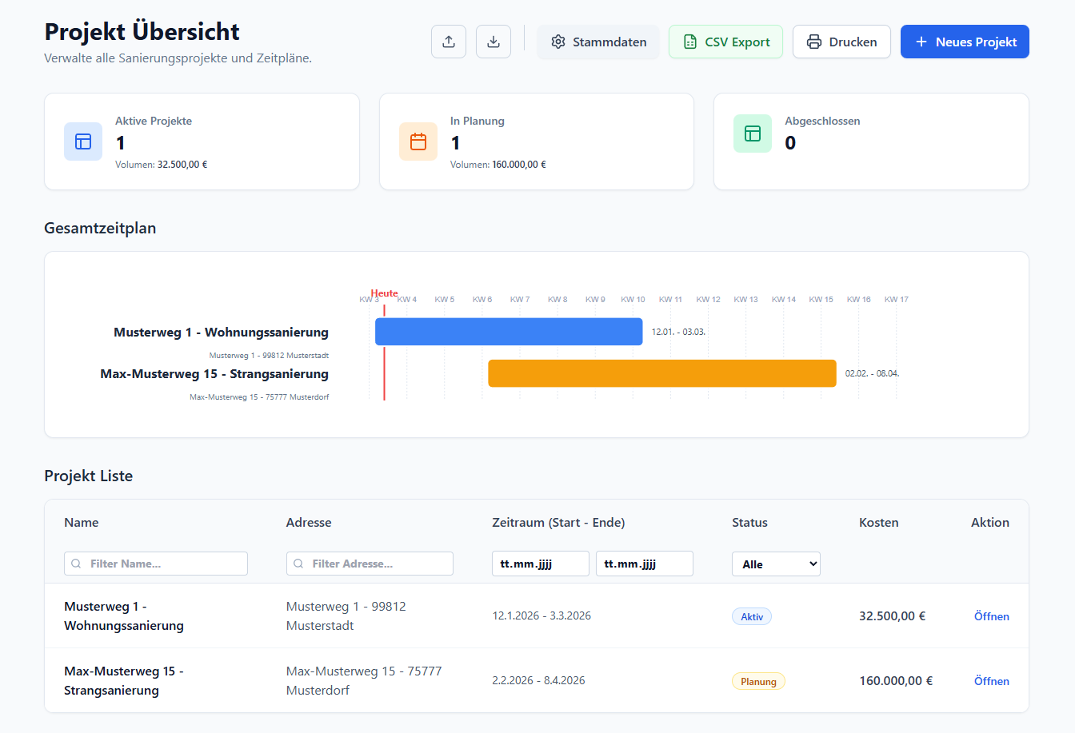Click the 32.500,00 € cost cell

click(x=892, y=616)
